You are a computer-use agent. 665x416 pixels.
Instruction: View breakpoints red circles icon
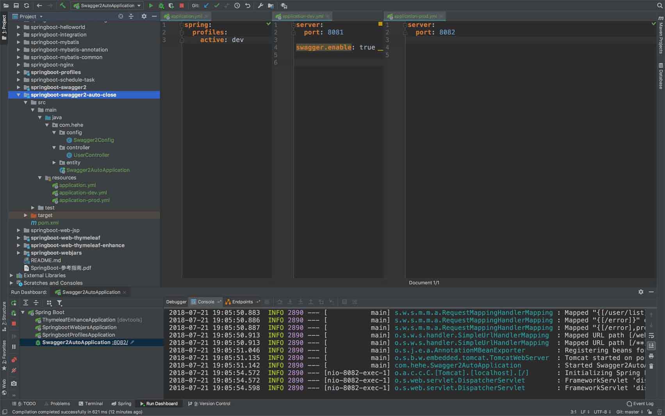[14, 360]
